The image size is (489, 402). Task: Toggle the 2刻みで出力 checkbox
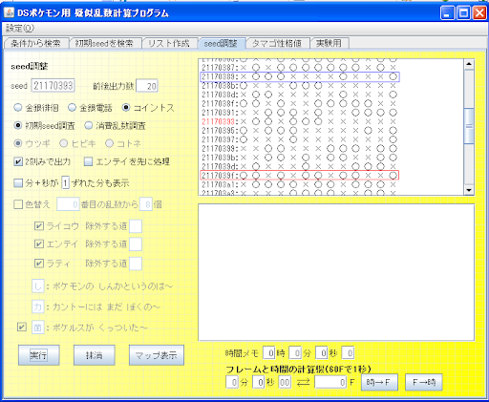[18, 161]
